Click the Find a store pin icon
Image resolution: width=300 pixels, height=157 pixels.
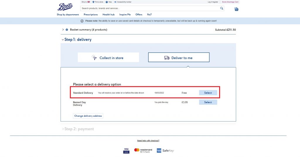(93, 2)
